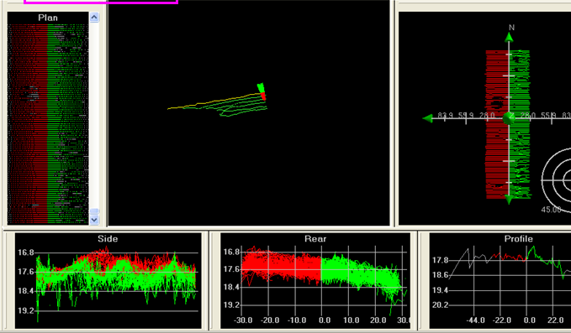This screenshot has width=571, height=333.
Task: Click the Plan panel scroll-down arrow
Action: tap(94, 220)
